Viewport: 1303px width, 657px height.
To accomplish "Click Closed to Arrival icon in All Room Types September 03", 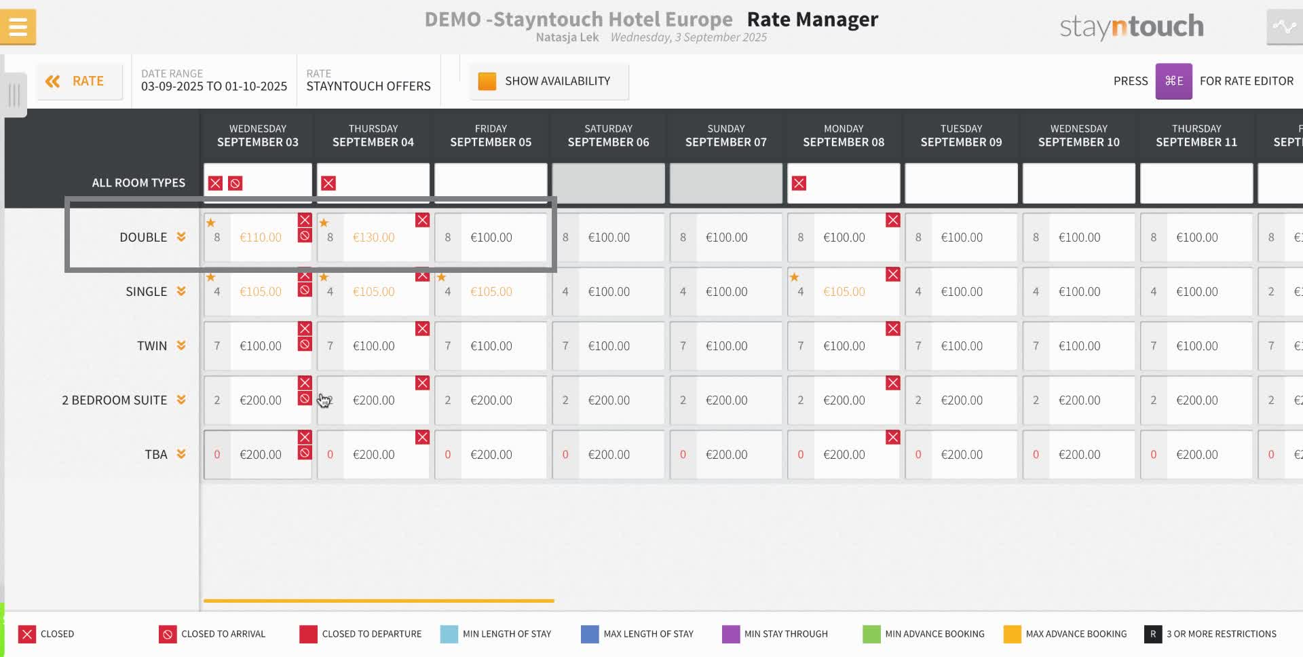I will (235, 183).
